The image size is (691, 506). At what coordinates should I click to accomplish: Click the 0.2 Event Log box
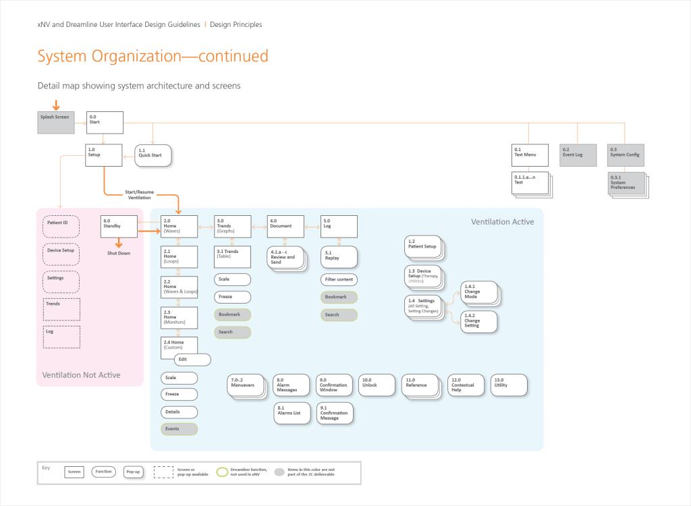point(578,154)
